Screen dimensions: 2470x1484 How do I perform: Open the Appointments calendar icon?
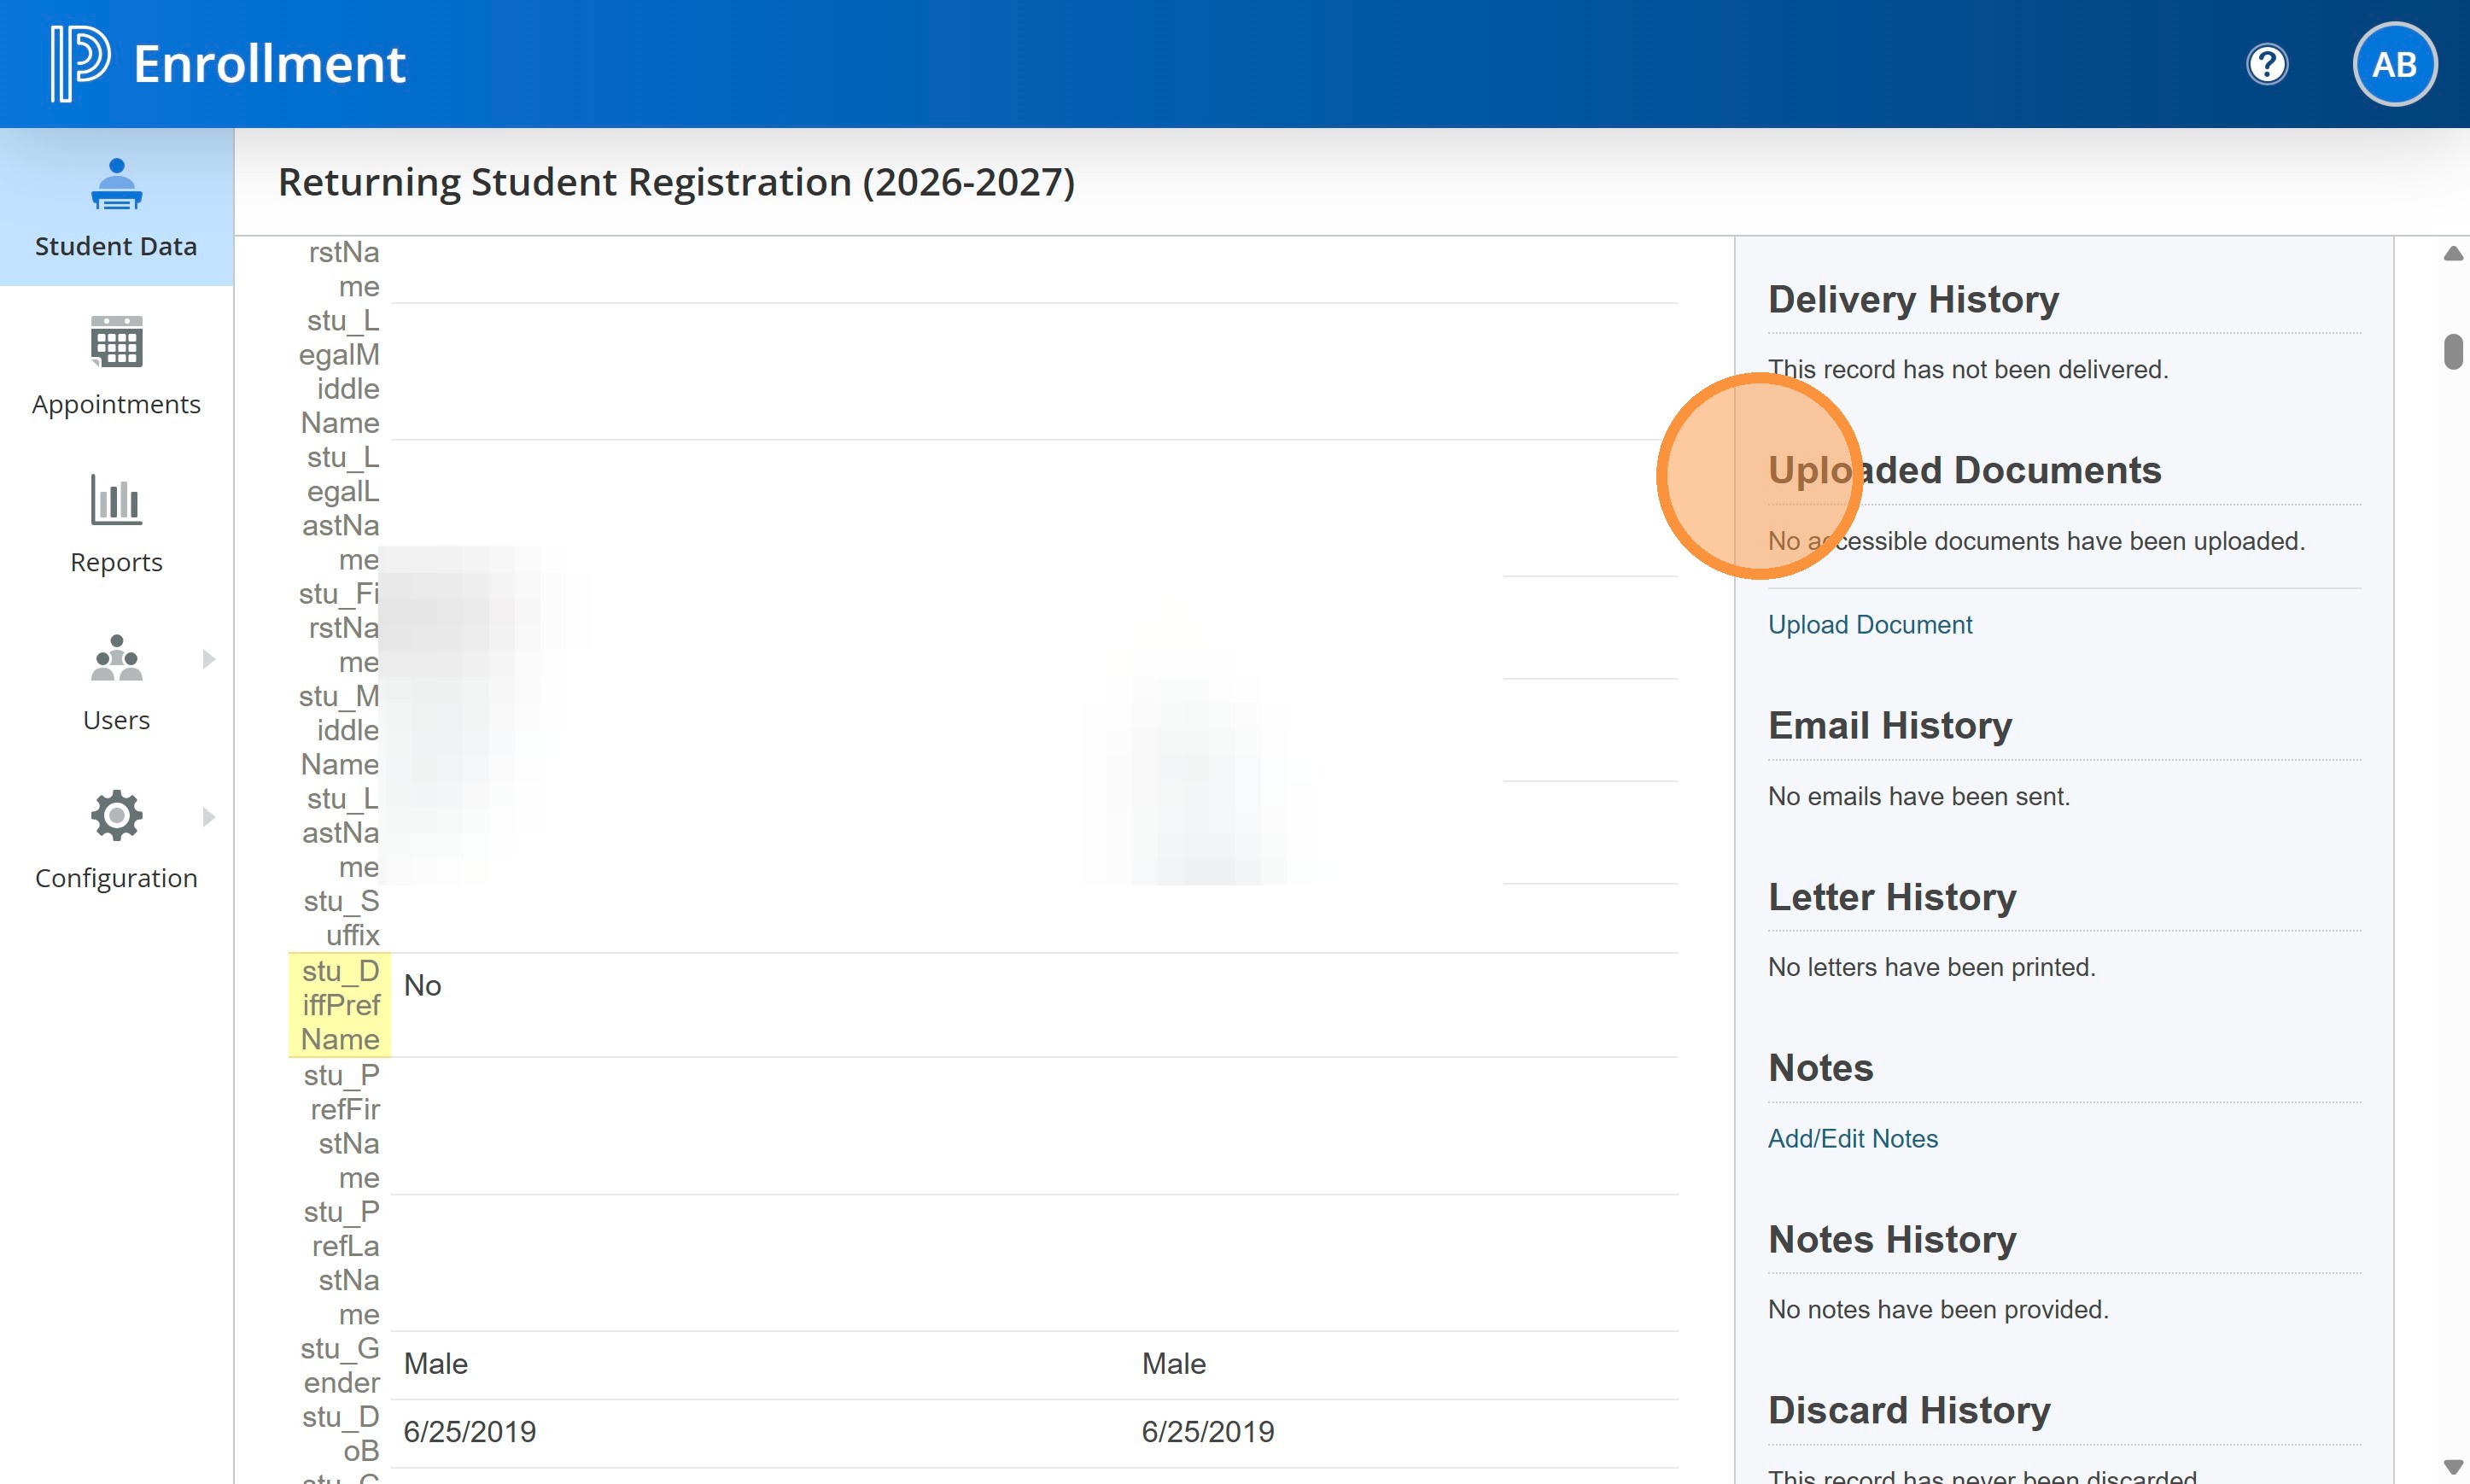[116, 343]
